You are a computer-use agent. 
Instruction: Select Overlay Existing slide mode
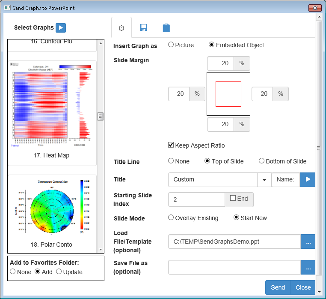[x=171, y=217]
